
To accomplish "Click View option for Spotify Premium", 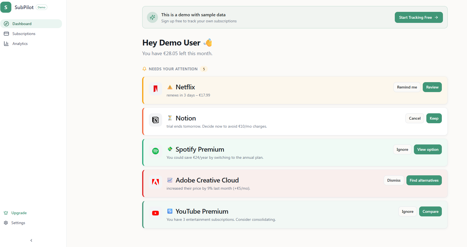I will (428, 149).
